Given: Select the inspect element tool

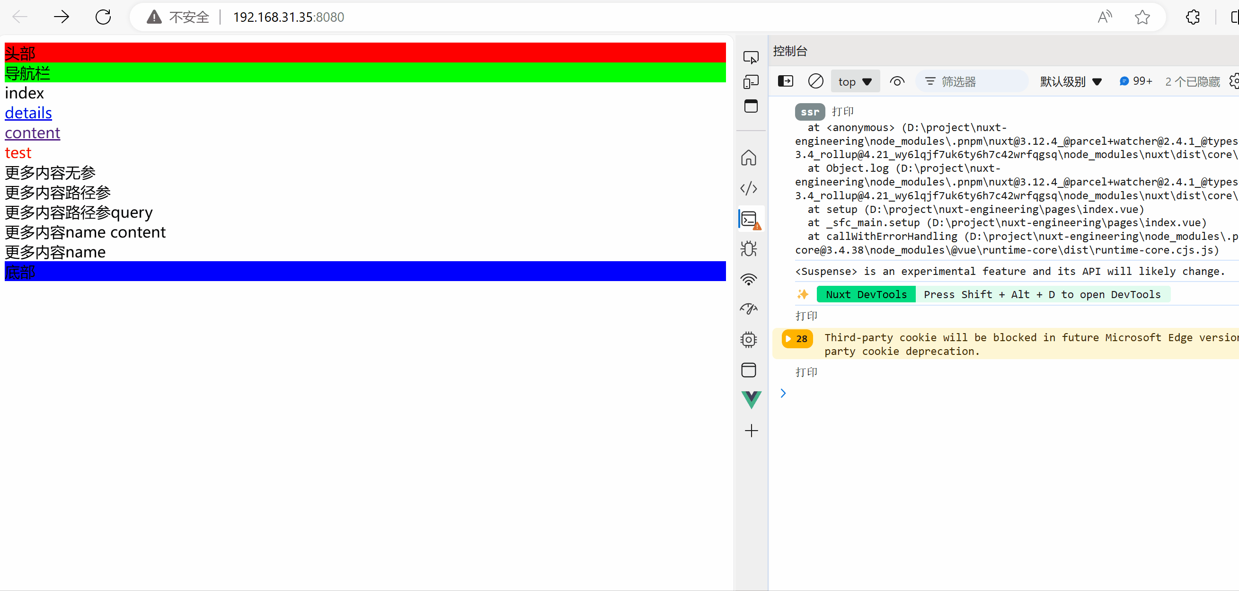Looking at the screenshot, I should pyautogui.click(x=750, y=58).
